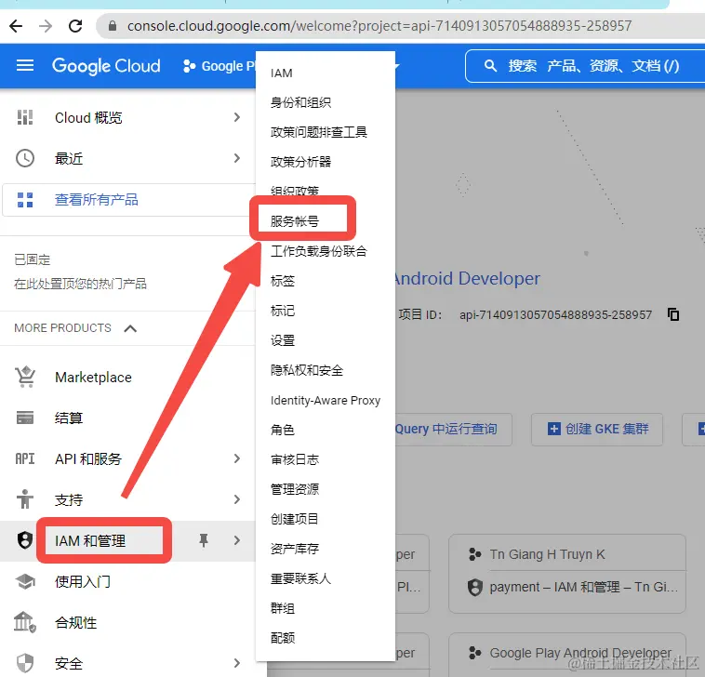
Task: Click shield icon on payment – IAM card
Action: coord(474,587)
